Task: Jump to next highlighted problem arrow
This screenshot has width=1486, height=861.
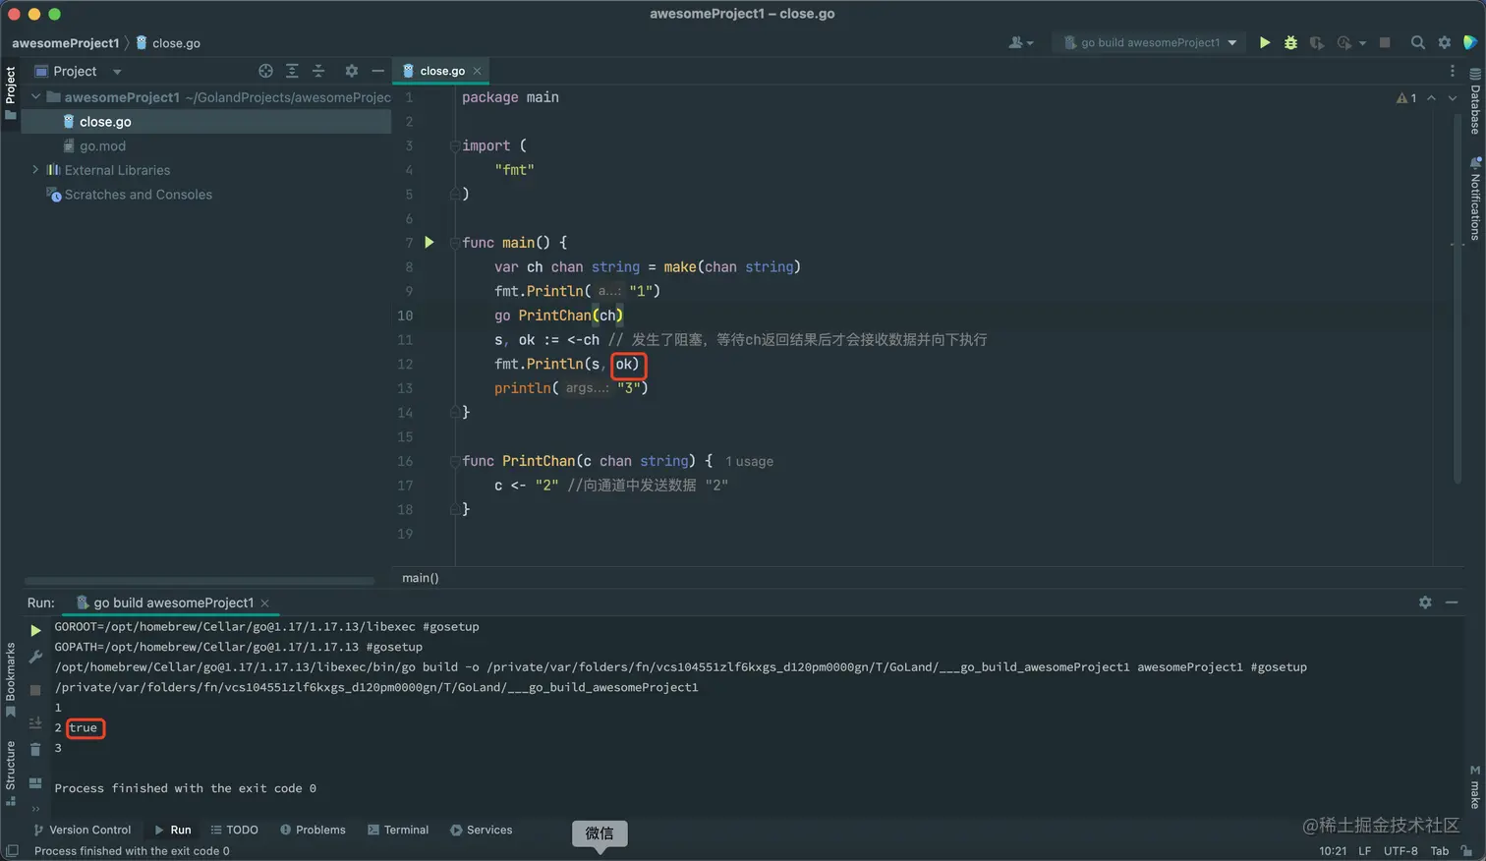Action: (1453, 97)
